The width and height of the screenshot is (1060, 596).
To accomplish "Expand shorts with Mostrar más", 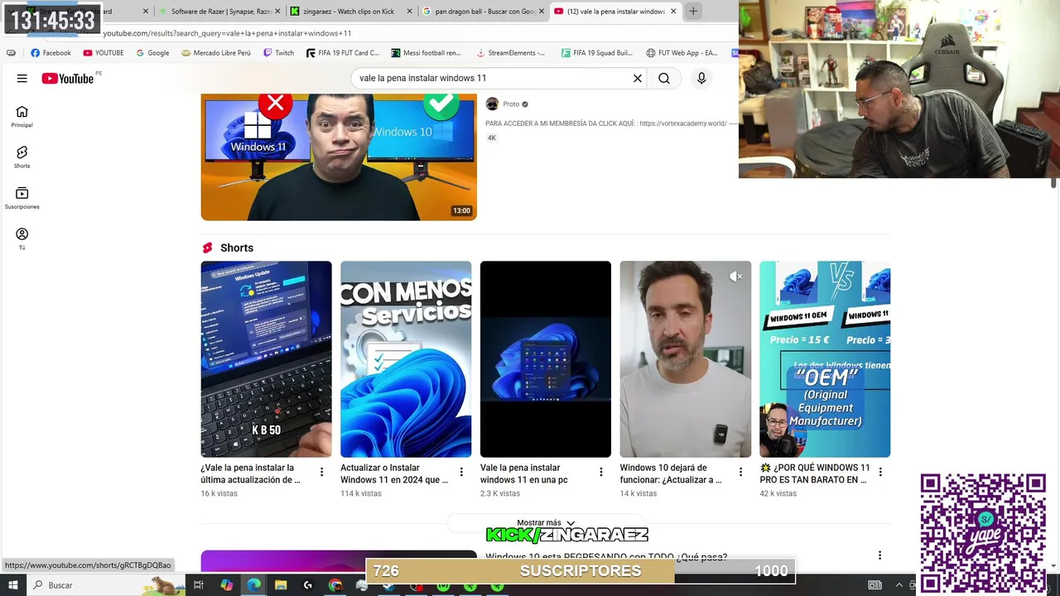I will point(546,523).
